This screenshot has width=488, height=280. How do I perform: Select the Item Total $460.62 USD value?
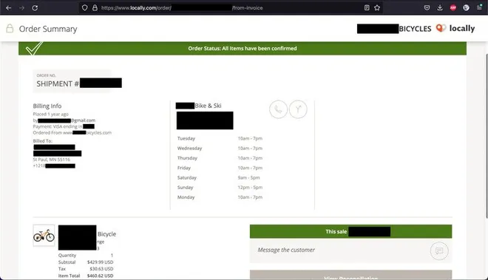click(x=100, y=276)
